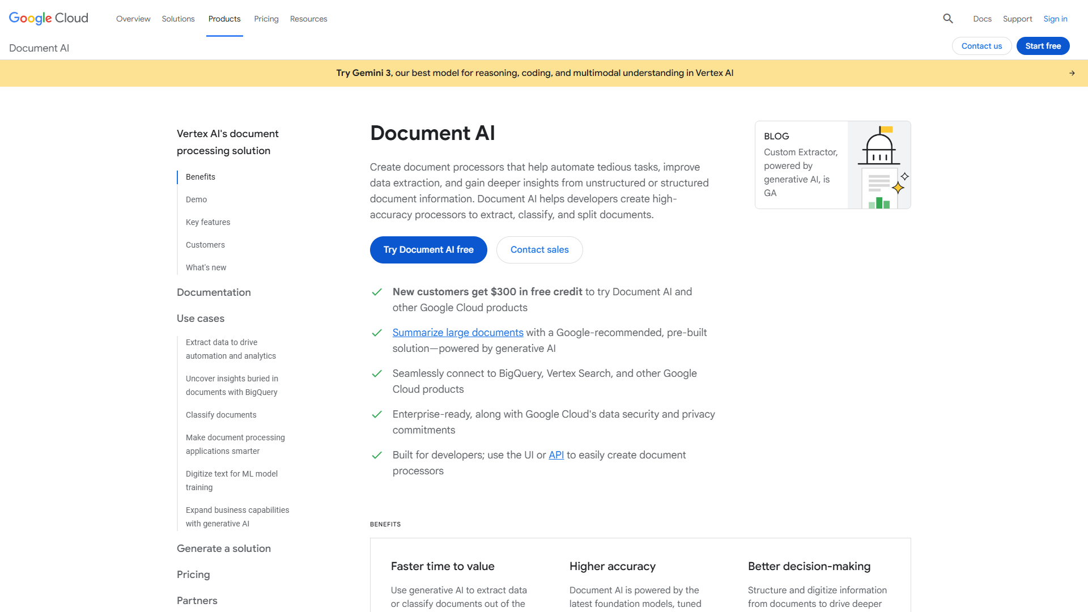
Task: Open the Solutions menu
Action: click(x=178, y=19)
